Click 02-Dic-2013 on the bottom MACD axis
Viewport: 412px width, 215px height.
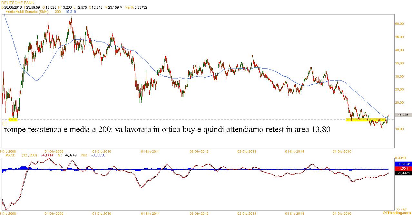click(x=247, y=213)
